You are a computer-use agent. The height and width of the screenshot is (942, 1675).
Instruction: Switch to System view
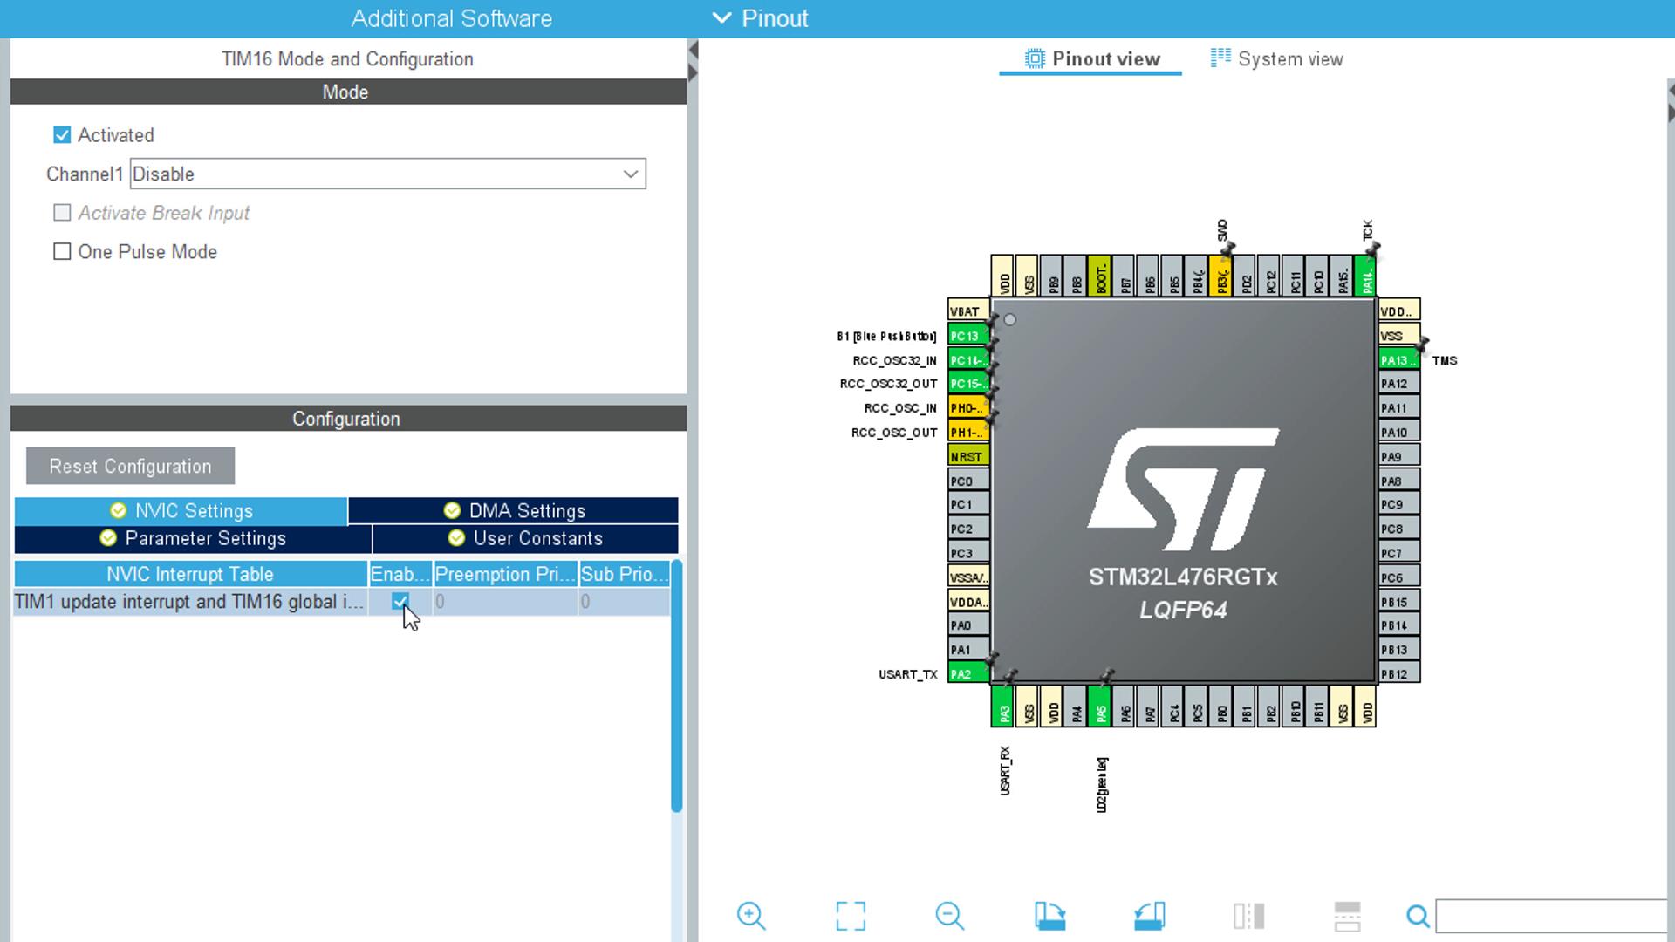(x=1289, y=58)
